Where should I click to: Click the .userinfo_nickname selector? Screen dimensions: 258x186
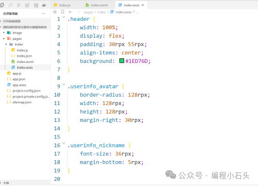coord(96,145)
